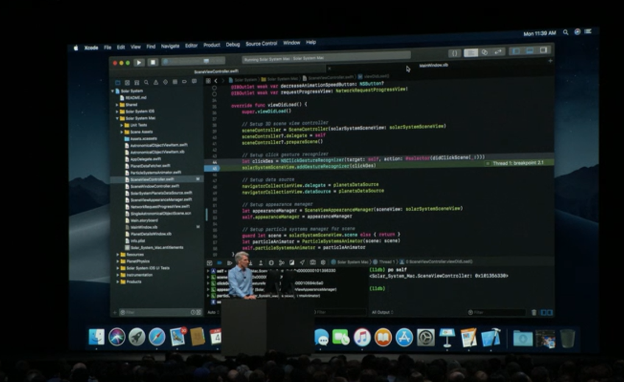This screenshot has height=382, width=624.
Task: Open the Product menu
Action: 211,45
